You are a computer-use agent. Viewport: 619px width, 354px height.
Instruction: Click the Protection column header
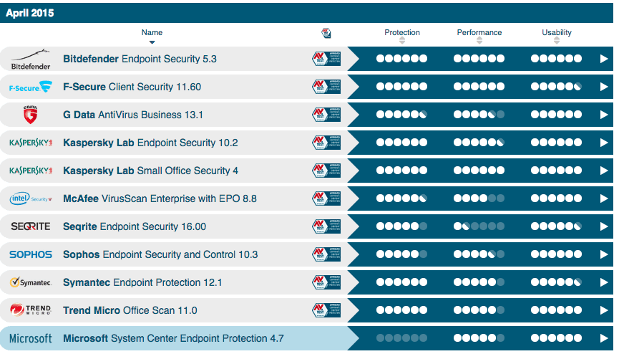402,32
